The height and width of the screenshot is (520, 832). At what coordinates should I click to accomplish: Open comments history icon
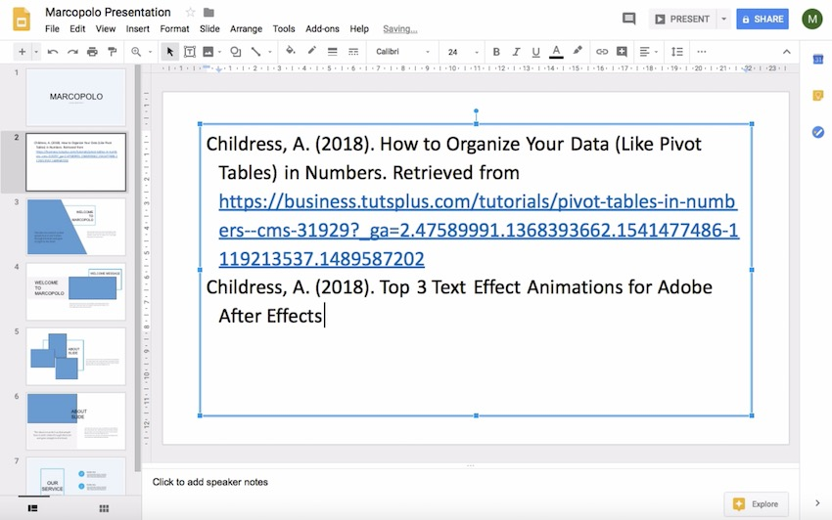tap(628, 19)
